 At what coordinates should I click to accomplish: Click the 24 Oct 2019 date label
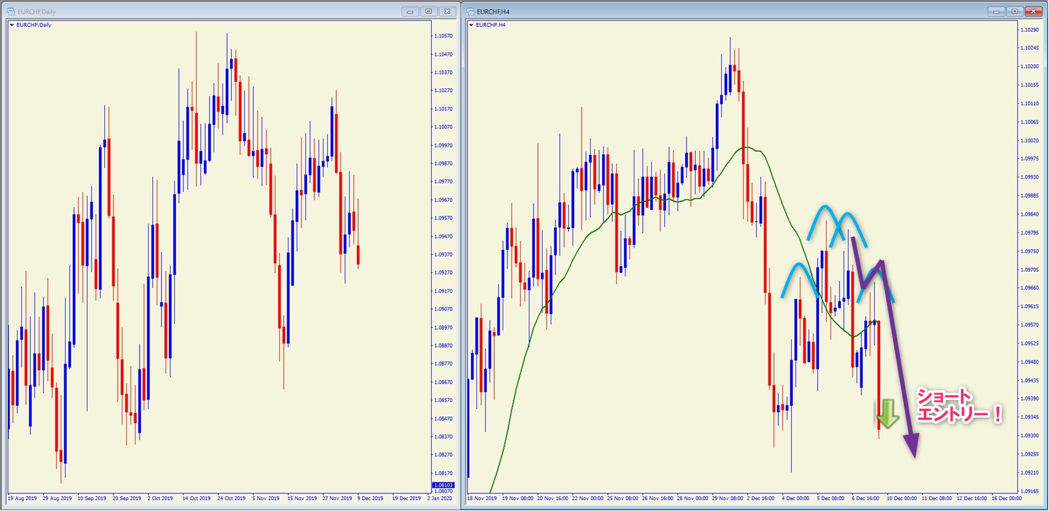[x=231, y=499]
